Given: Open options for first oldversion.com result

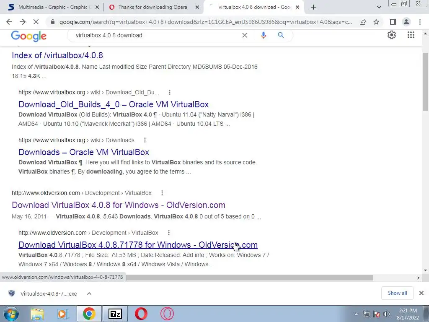Looking at the screenshot, I should [162, 193].
